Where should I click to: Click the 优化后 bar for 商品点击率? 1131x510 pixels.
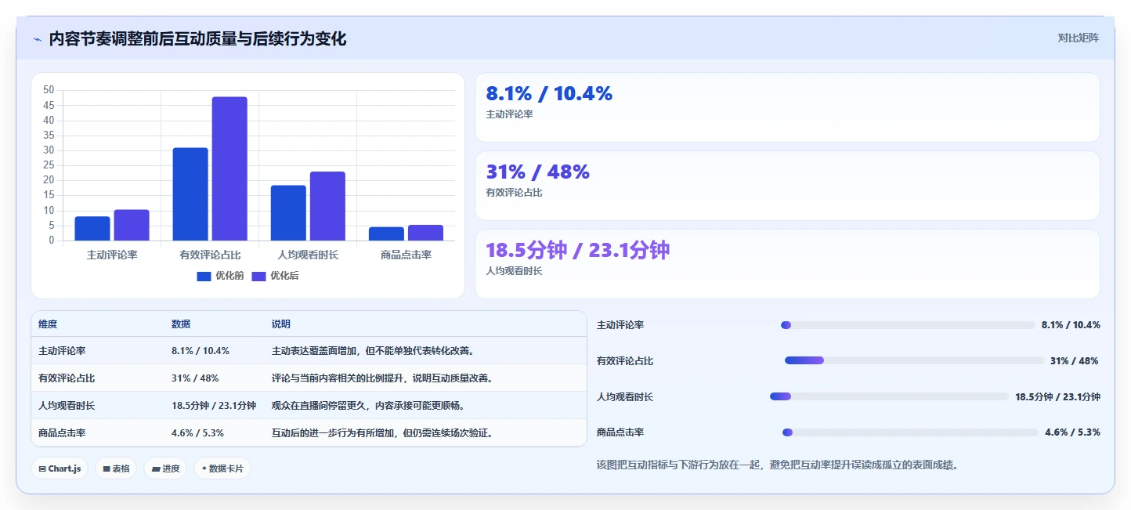[x=425, y=233]
